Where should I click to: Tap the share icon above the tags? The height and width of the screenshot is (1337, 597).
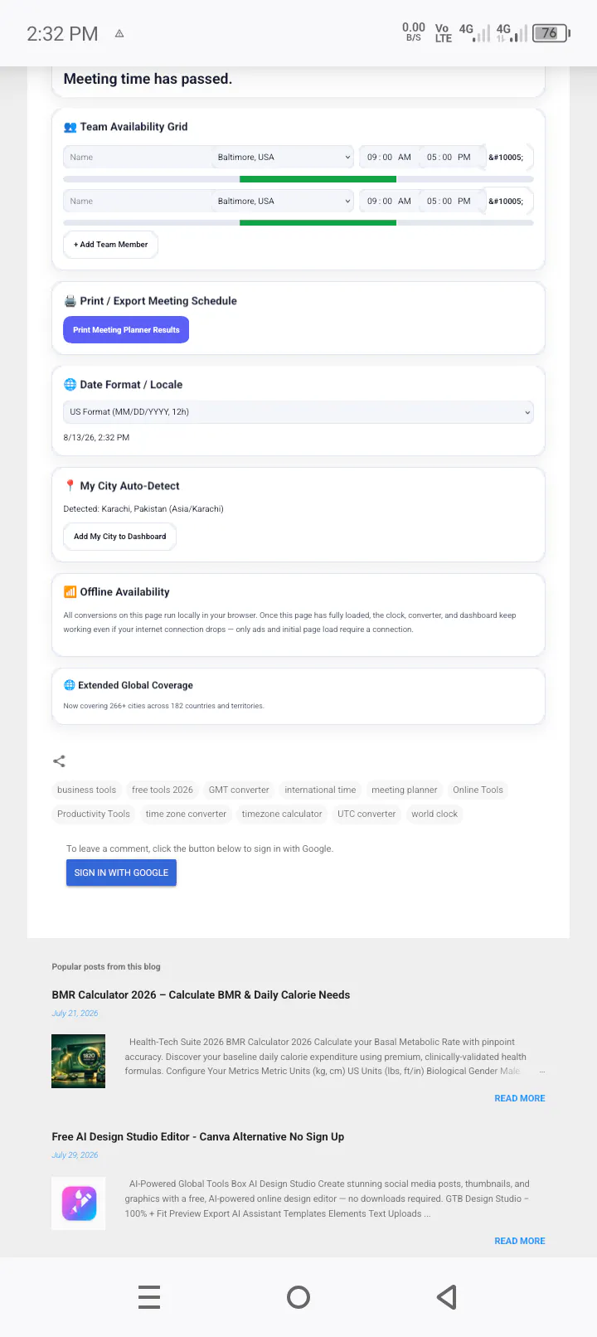pos(59,761)
